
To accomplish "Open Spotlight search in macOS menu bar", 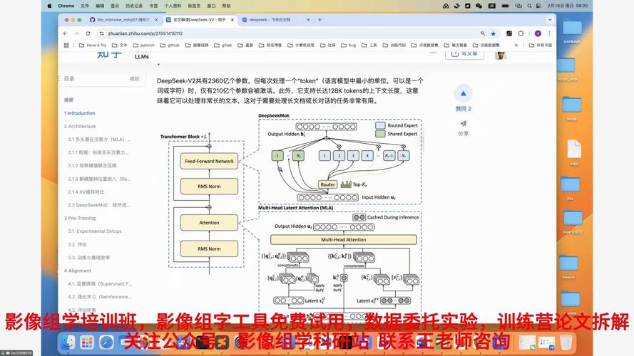I will (x=529, y=6).
